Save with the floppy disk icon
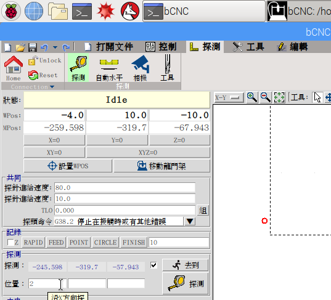The height and width of the screenshot is (300, 331). [33, 47]
